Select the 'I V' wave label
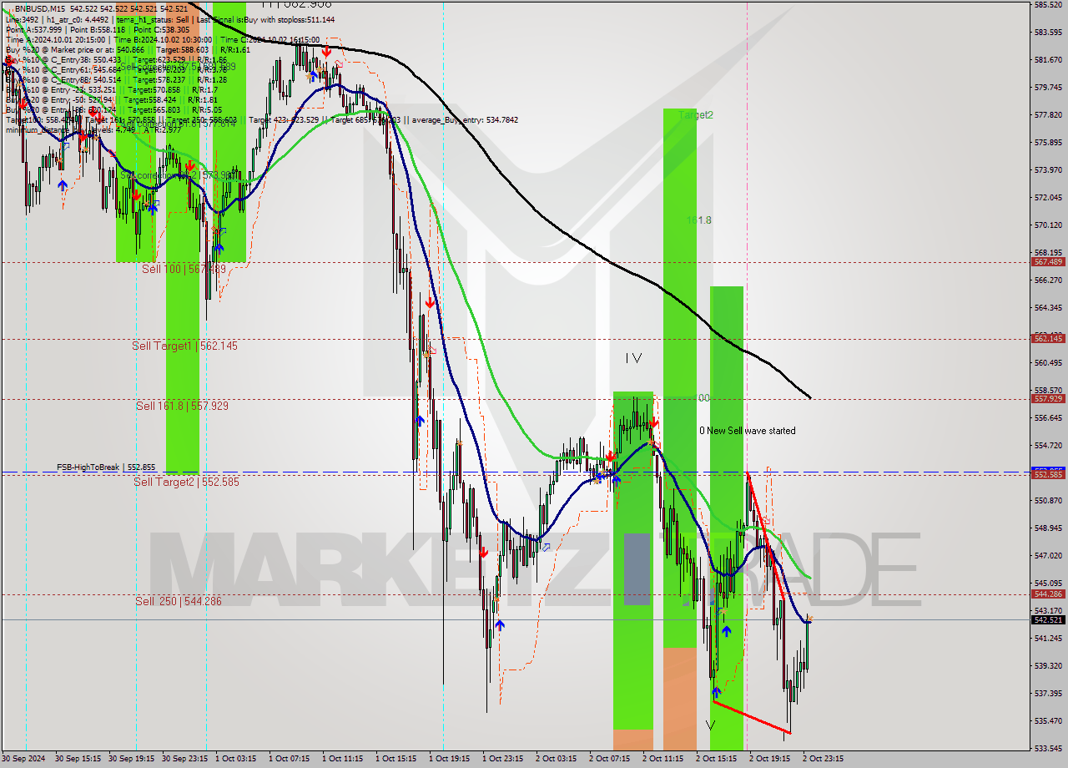The height and width of the screenshot is (768, 1068). click(633, 358)
